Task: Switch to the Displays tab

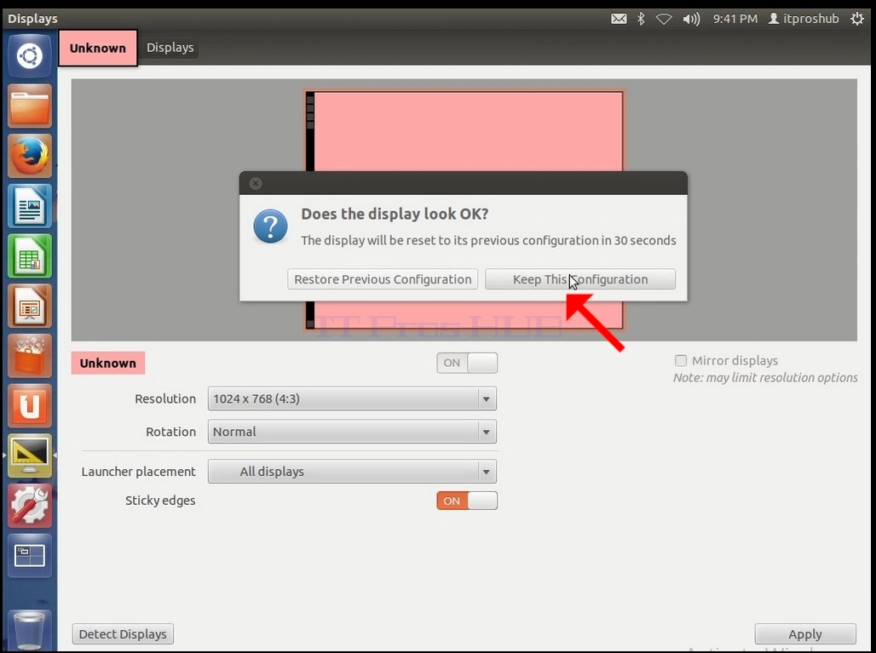Action: coord(170,48)
